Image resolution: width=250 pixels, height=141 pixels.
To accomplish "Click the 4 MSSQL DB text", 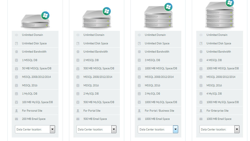I will click(214, 60).
